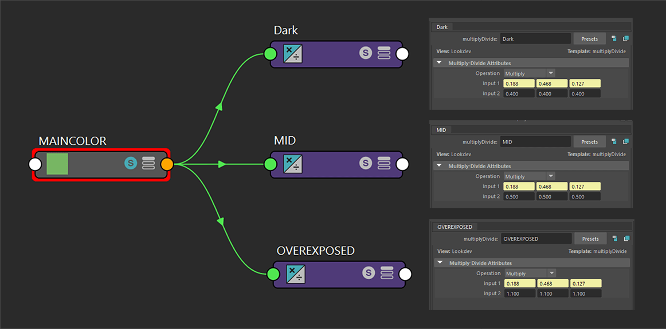Screen dimensions: 666x329
Task: Click Input 2 first 0.400 field in Dark panel
Action: (x=519, y=93)
